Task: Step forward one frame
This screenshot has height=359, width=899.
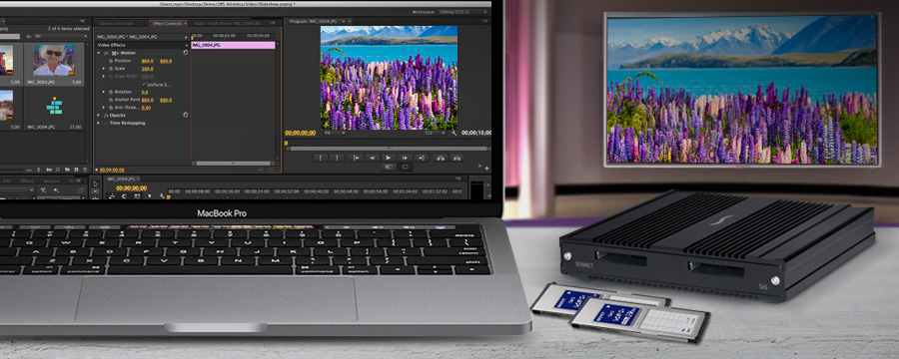Action: 405,158
